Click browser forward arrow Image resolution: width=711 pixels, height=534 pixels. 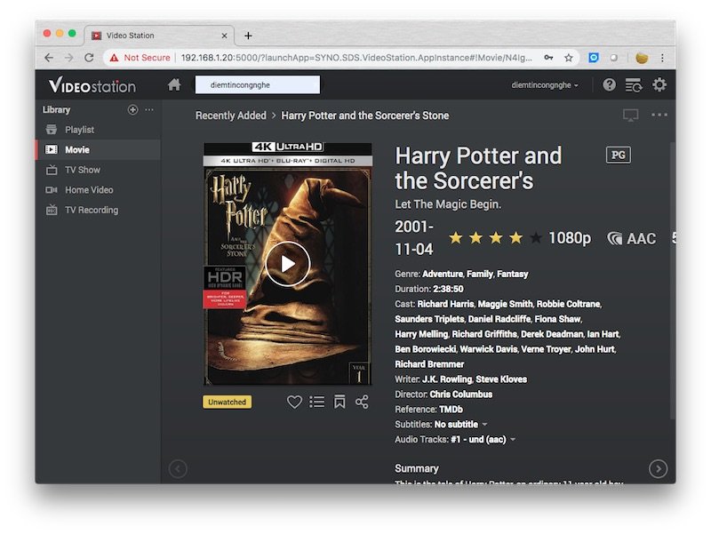click(x=69, y=58)
